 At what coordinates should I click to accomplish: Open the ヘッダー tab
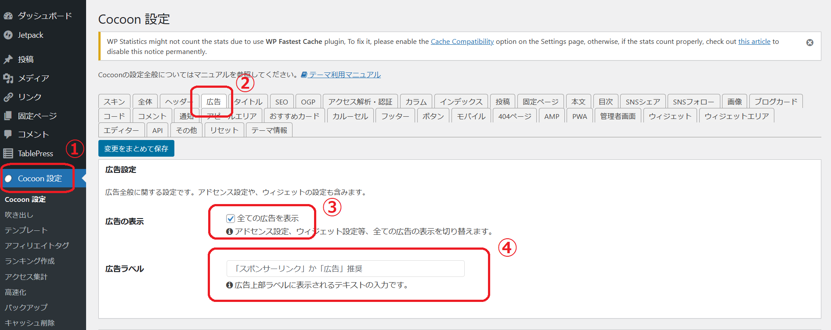click(179, 101)
